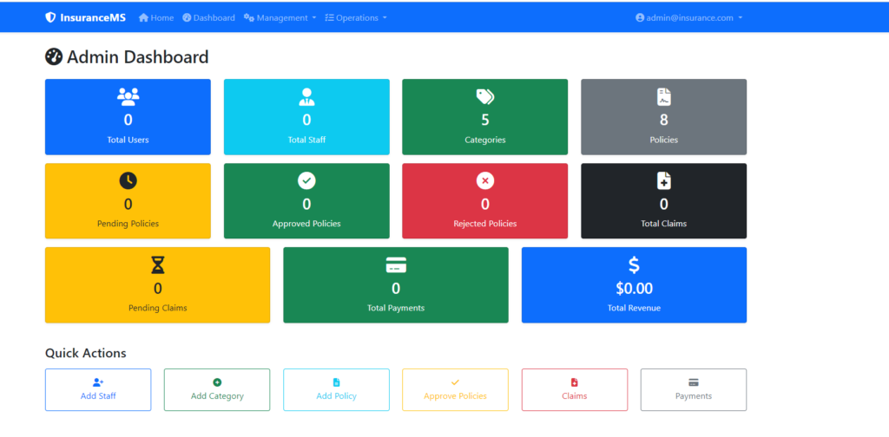
Task: Click the Pending Claims label
Action: 158,308
